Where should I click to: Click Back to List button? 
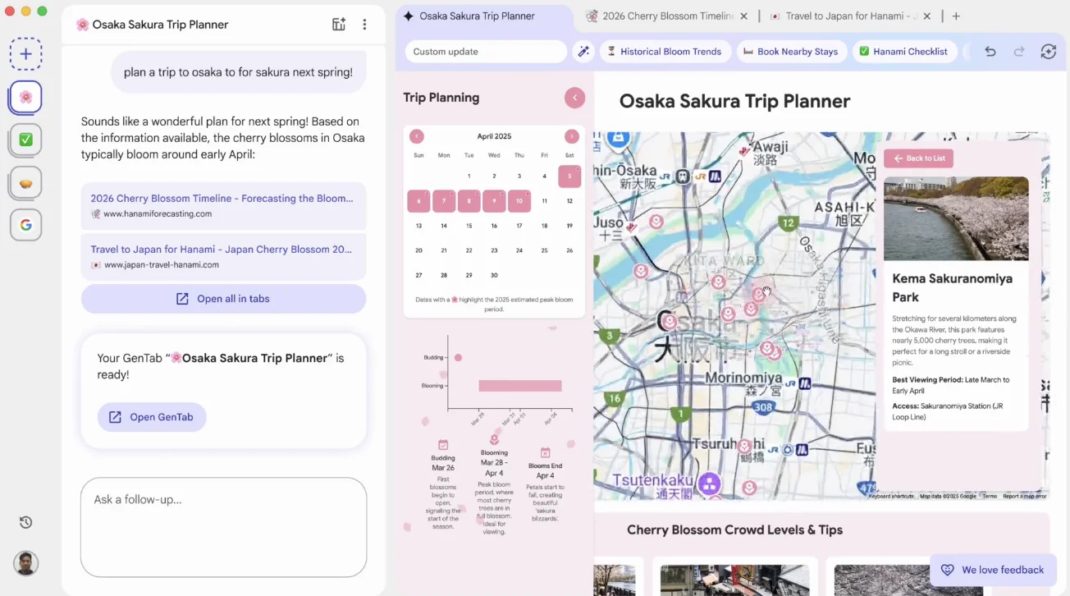click(918, 158)
